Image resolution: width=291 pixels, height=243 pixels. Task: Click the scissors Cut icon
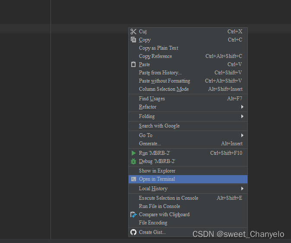coord(133,32)
